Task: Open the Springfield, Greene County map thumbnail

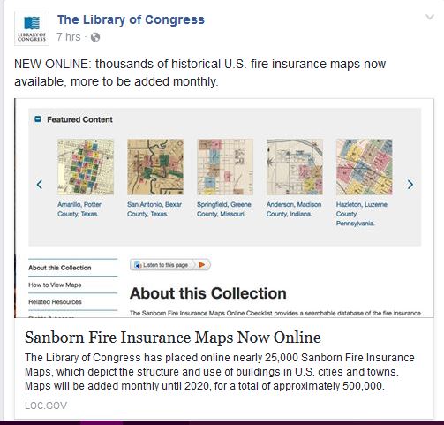Action: [x=225, y=167]
